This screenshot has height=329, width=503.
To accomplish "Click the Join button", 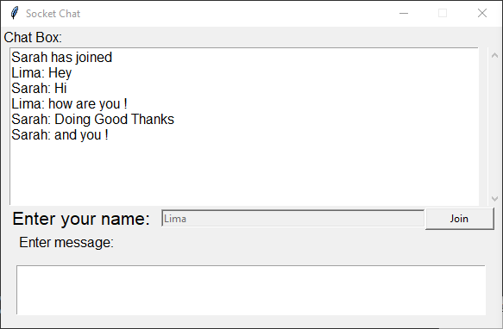I will [459, 219].
